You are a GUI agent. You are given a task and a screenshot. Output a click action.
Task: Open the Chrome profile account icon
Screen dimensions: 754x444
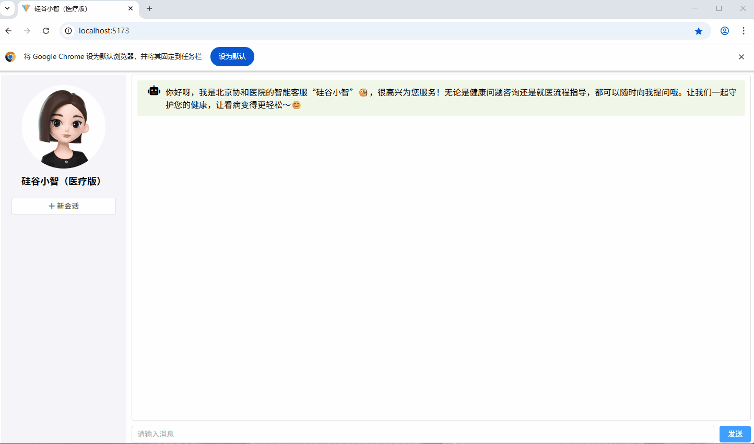(x=725, y=31)
